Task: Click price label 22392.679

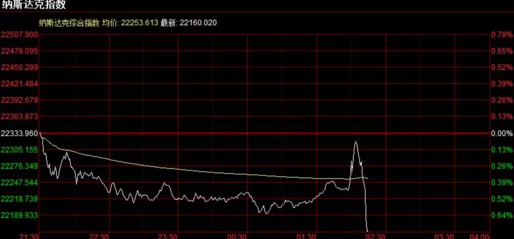Action: [x=19, y=100]
